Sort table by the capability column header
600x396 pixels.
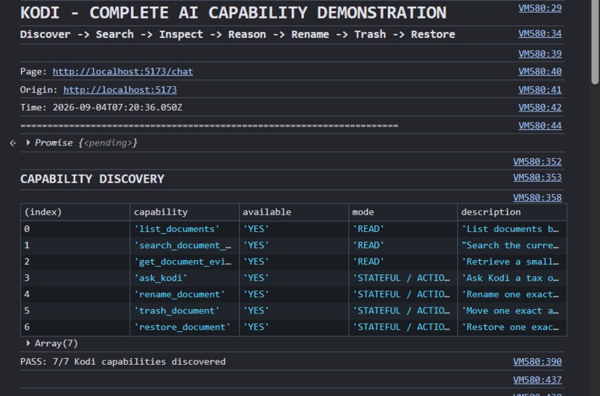[x=185, y=212]
